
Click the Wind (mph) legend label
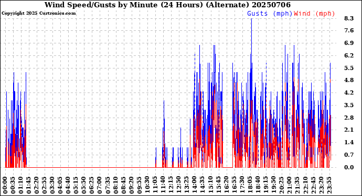click(314, 14)
